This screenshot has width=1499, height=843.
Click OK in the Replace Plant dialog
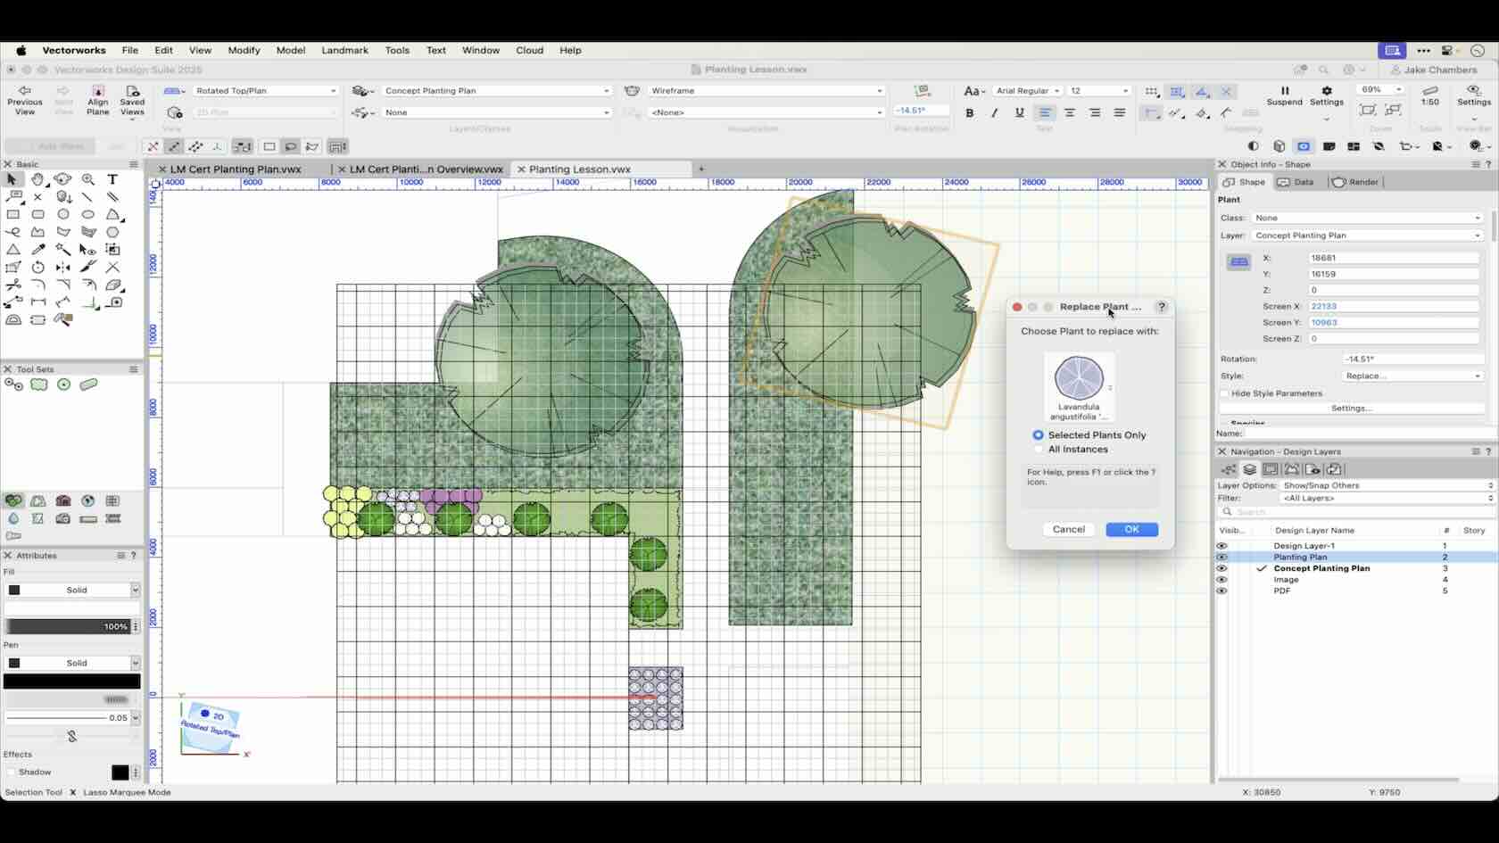point(1130,529)
